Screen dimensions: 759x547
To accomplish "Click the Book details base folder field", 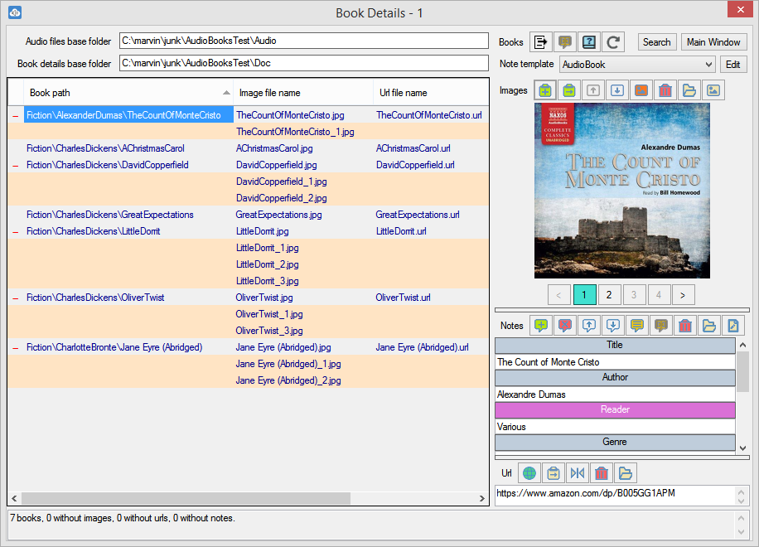I will (x=304, y=63).
